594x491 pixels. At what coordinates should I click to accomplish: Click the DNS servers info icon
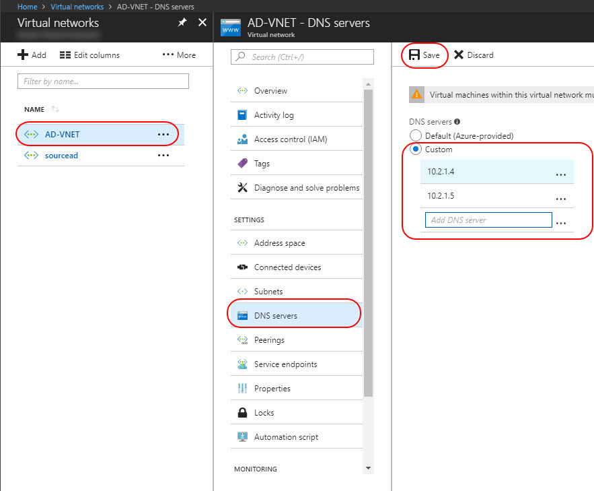click(x=457, y=122)
